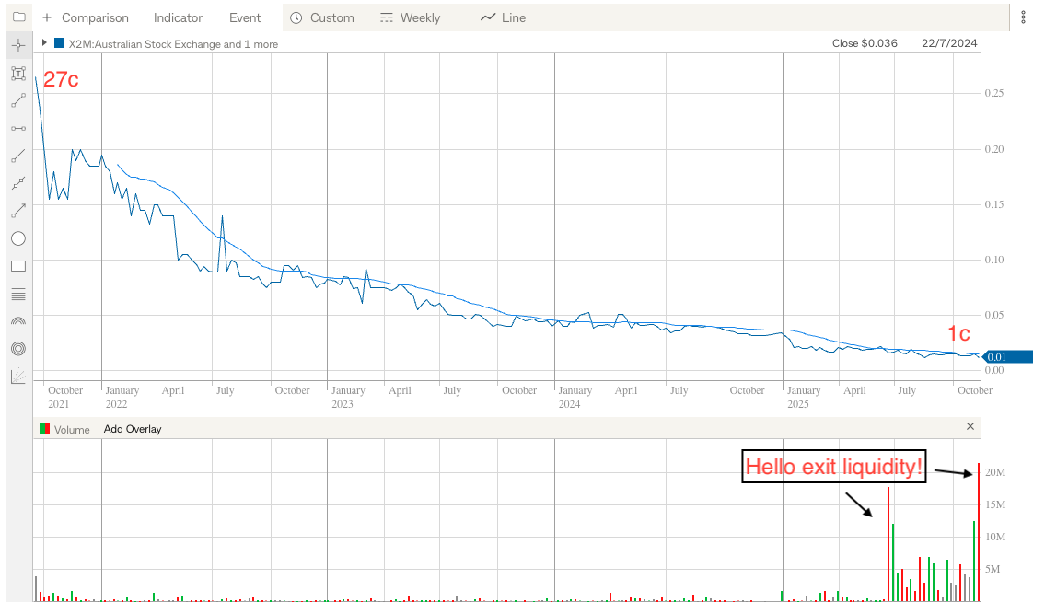Click the blue X2M series color swatch

[x=60, y=43]
